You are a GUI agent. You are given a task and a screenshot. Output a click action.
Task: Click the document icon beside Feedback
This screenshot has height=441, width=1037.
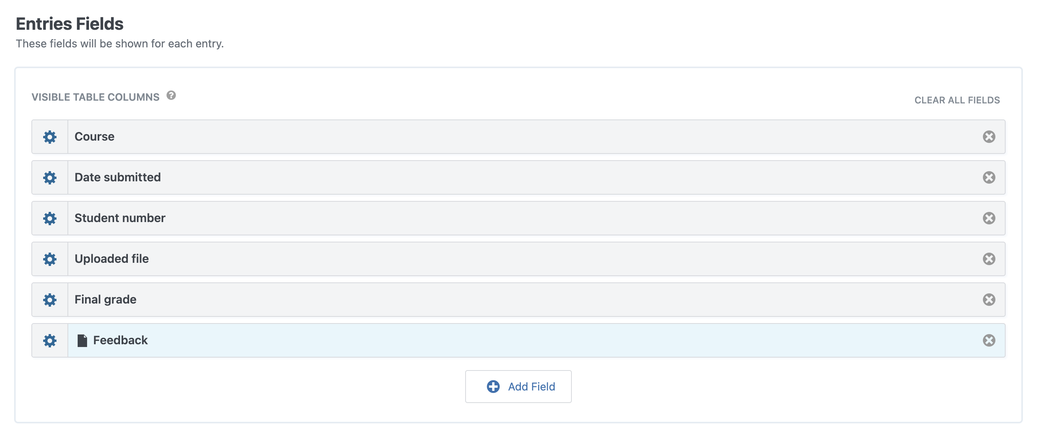(82, 340)
